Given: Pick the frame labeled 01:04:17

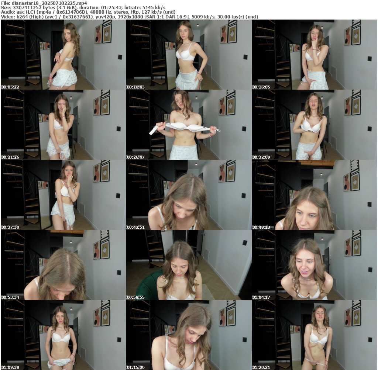Looking at the screenshot, I should 314,265.
